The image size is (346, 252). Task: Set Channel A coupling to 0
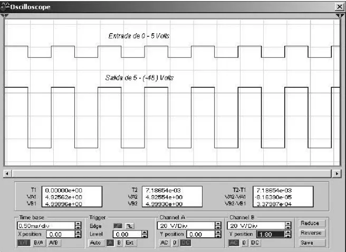[175, 243]
